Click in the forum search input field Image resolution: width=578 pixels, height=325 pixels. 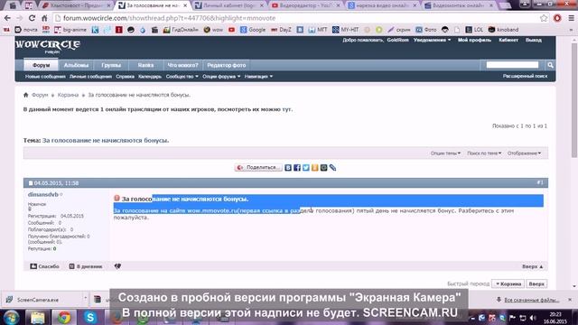point(512,65)
